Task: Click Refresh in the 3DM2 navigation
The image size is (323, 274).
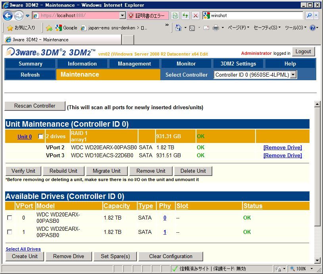Action: (x=30, y=75)
